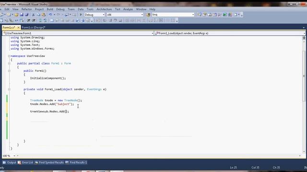Open Solution Explorer from the toolbar
Viewport: 307px width, 172px height.
pyautogui.click(x=199, y=15)
